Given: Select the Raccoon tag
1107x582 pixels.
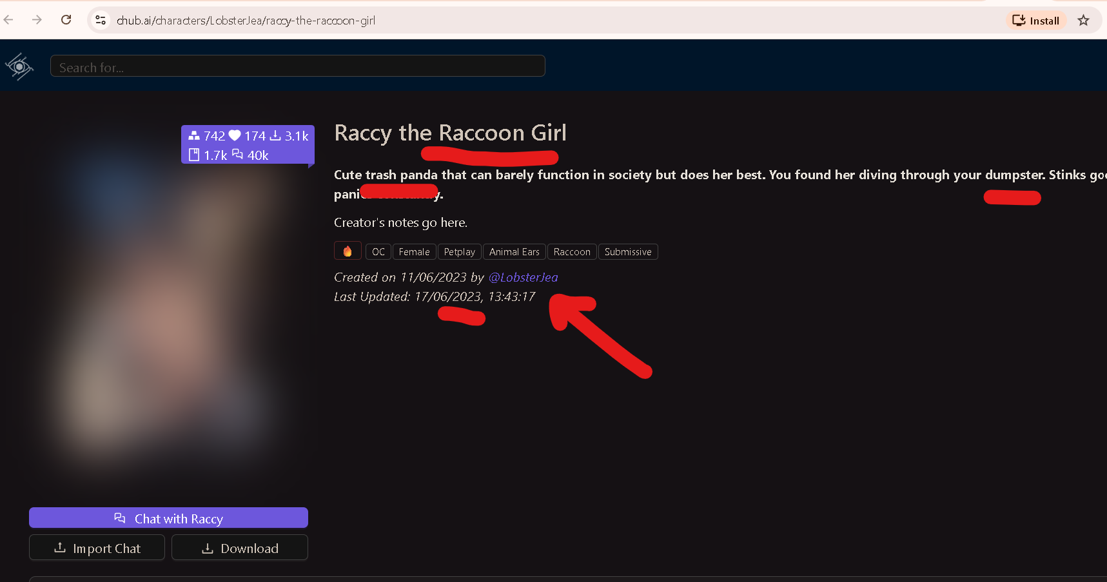Looking at the screenshot, I should coord(571,252).
